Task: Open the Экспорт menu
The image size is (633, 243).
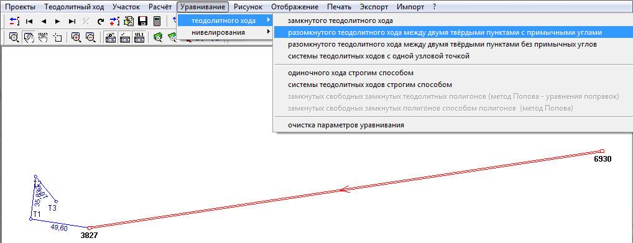Action: click(374, 7)
